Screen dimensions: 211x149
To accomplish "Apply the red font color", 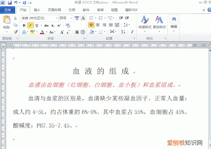I will pos(42,32).
